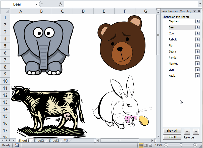203x148 pixels.
Task: Select the Lion shape entry
Action: click(x=171, y=70)
